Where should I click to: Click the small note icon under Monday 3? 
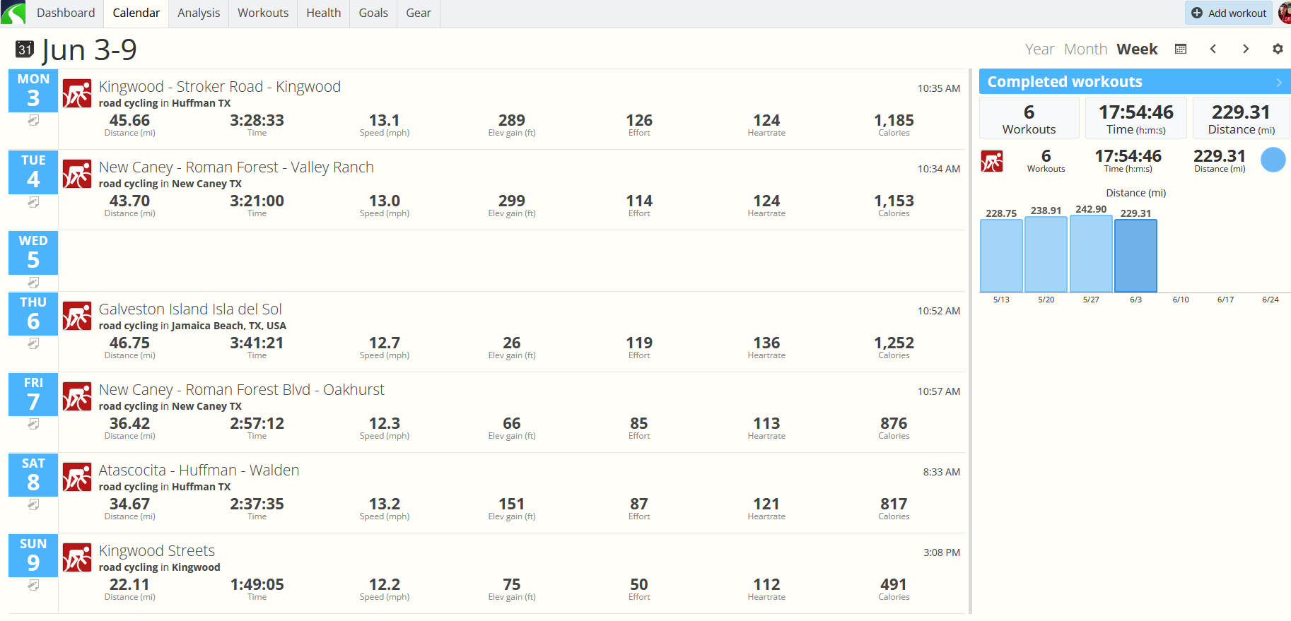pyautogui.click(x=33, y=121)
